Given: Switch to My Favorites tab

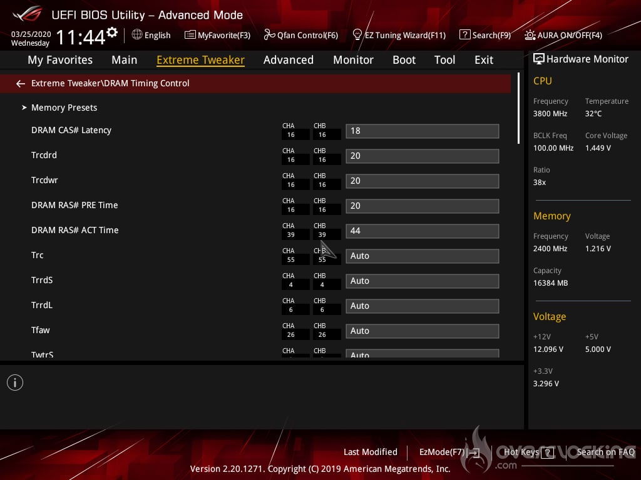Looking at the screenshot, I should (x=60, y=60).
